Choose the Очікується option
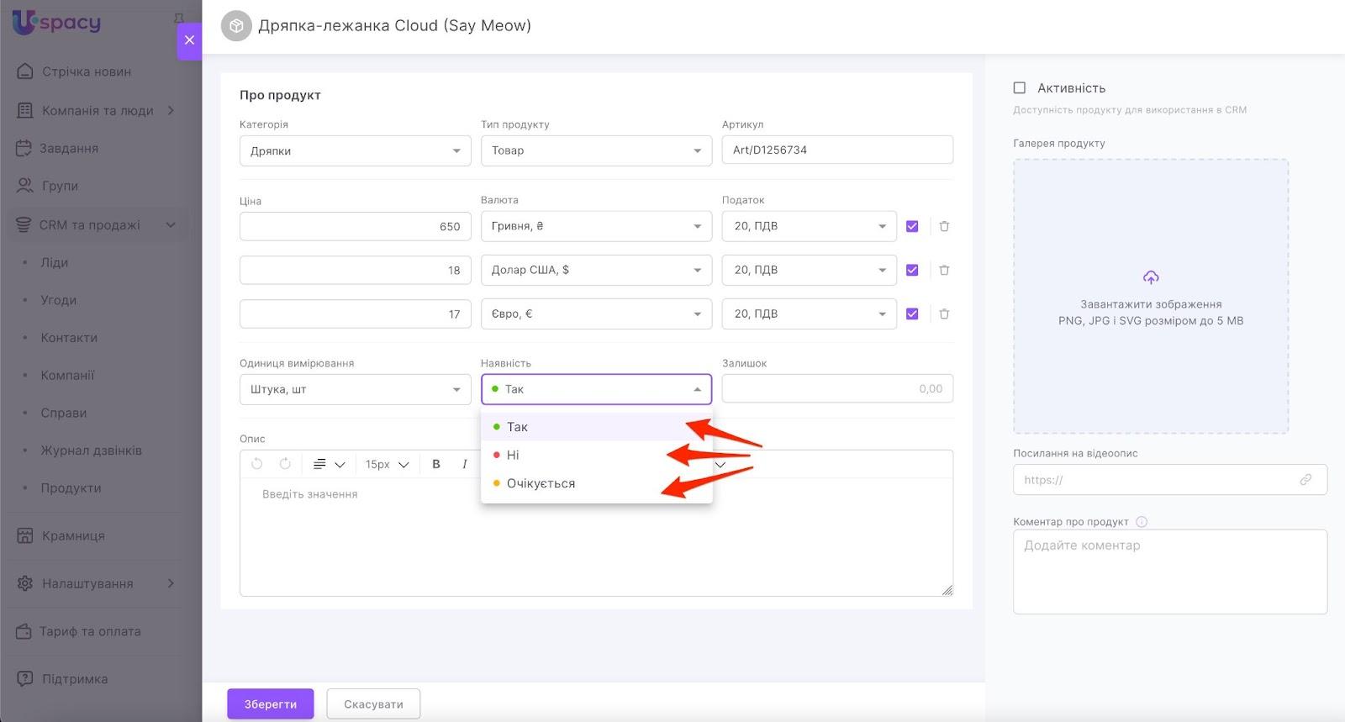The image size is (1345, 722). point(541,483)
